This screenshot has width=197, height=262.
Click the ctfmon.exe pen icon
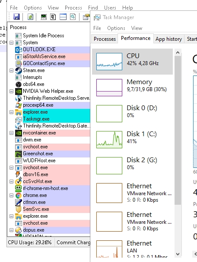click(19, 202)
